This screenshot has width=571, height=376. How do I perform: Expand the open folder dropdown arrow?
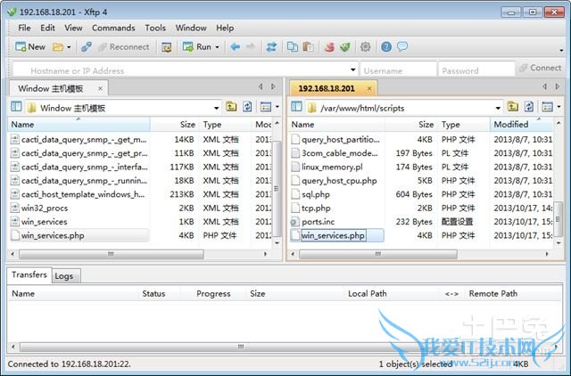[x=69, y=47]
